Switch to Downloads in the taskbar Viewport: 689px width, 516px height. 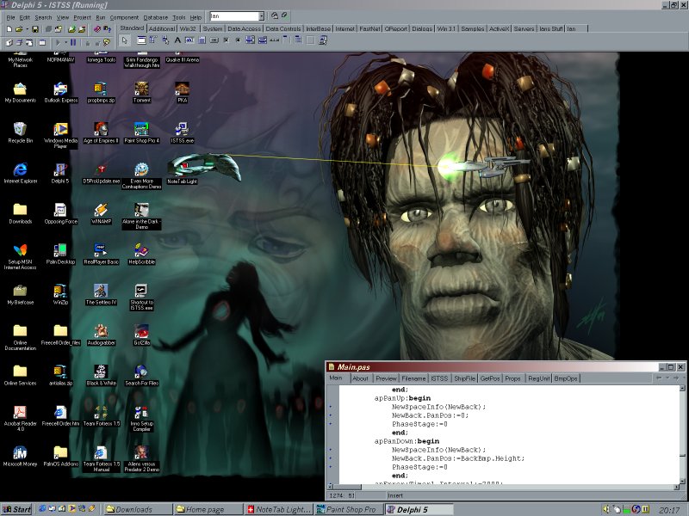point(139,509)
